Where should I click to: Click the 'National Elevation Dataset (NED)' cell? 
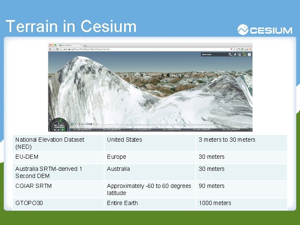[58, 143]
